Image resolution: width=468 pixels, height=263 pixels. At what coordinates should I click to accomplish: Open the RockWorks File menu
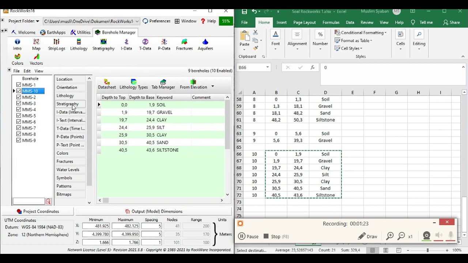(16, 71)
